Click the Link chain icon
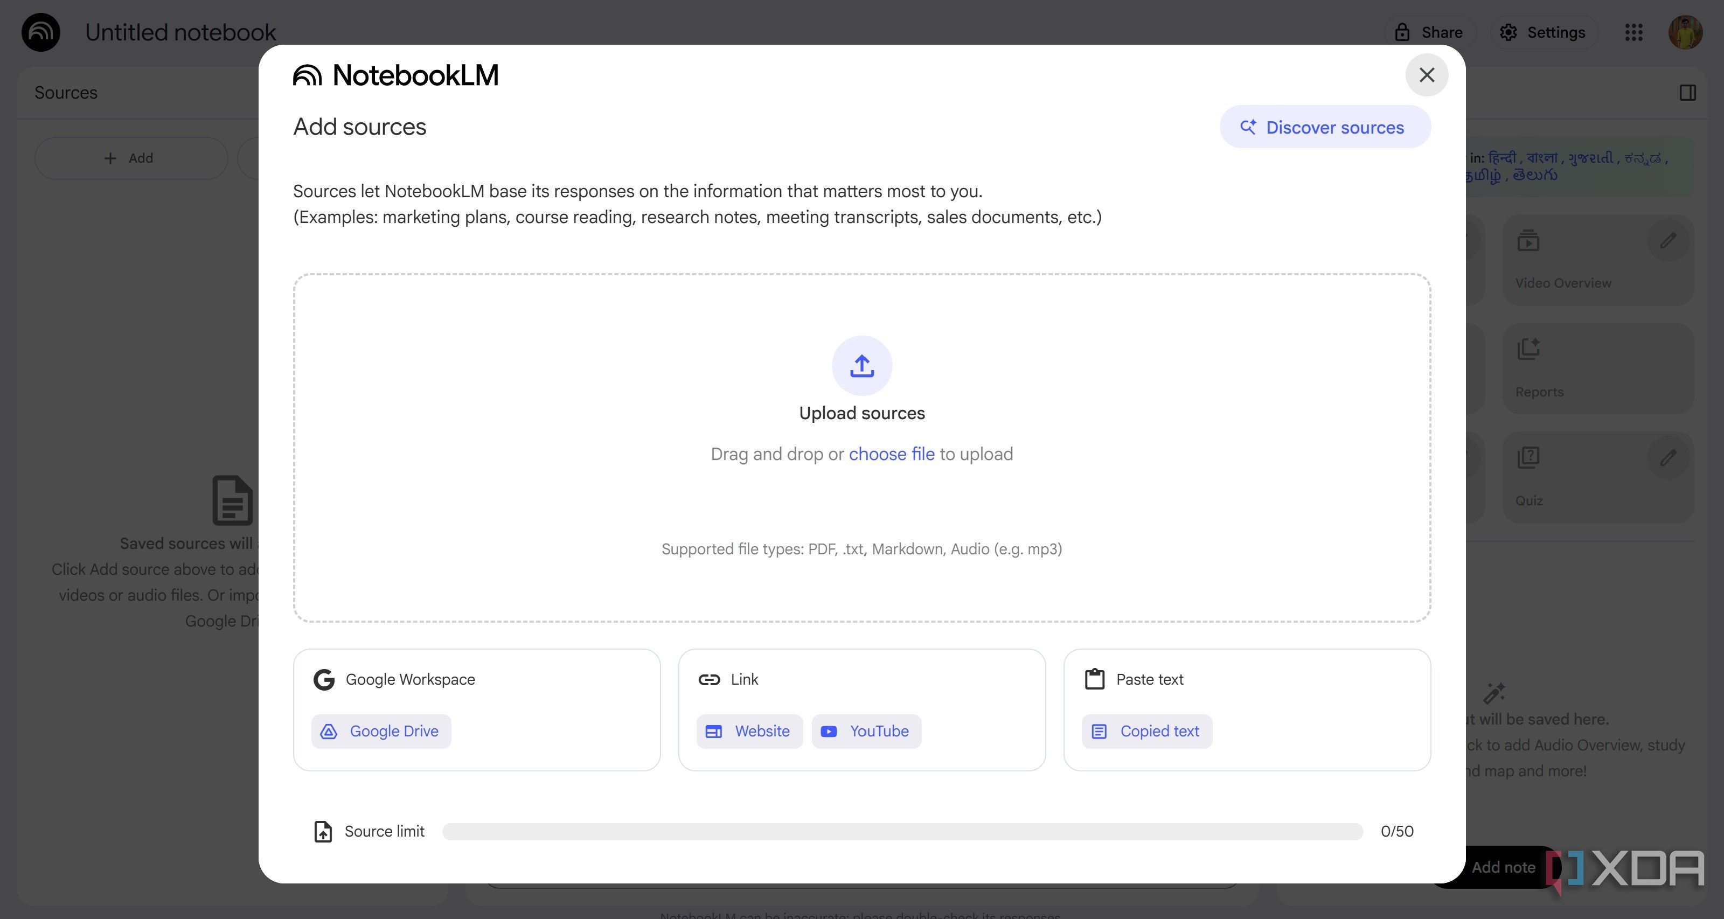This screenshot has width=1724, height=919. pyautogui.click(x=709, y=679)
